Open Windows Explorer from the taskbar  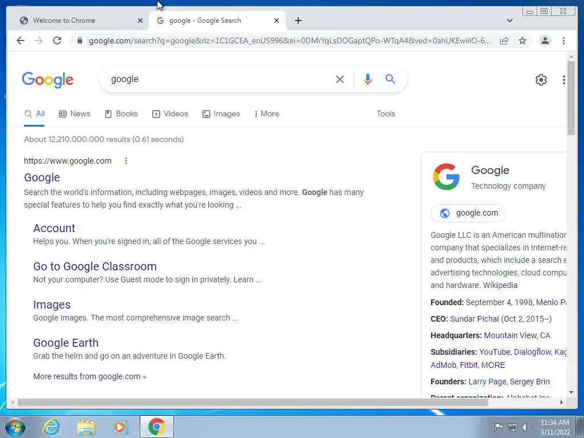pos(86,427)
